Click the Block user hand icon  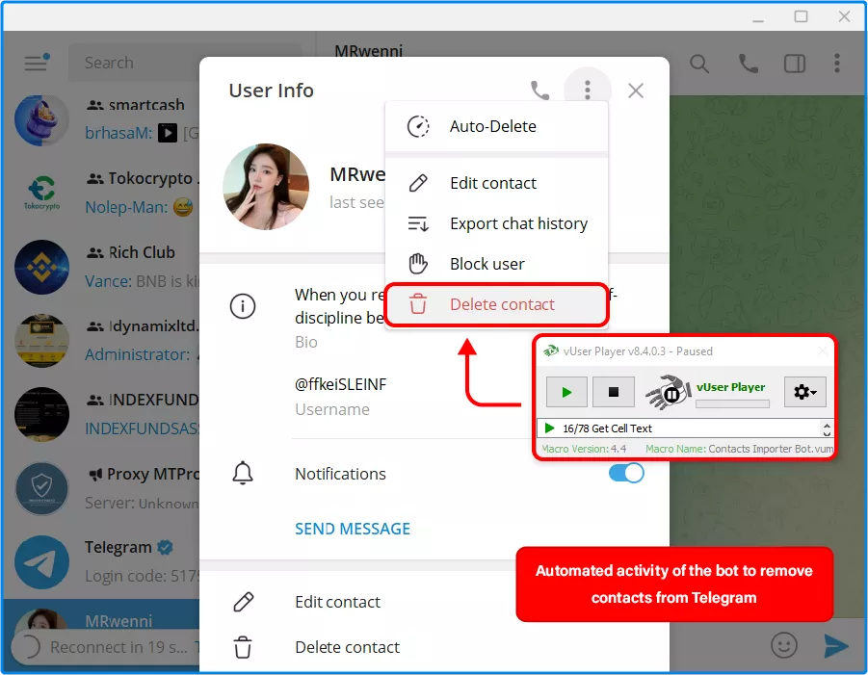pyautogui.click(x=418, y=264)
